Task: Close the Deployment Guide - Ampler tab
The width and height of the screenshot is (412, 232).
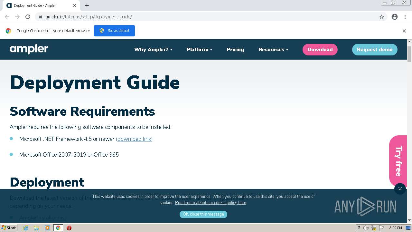Action: click(75, 5)
